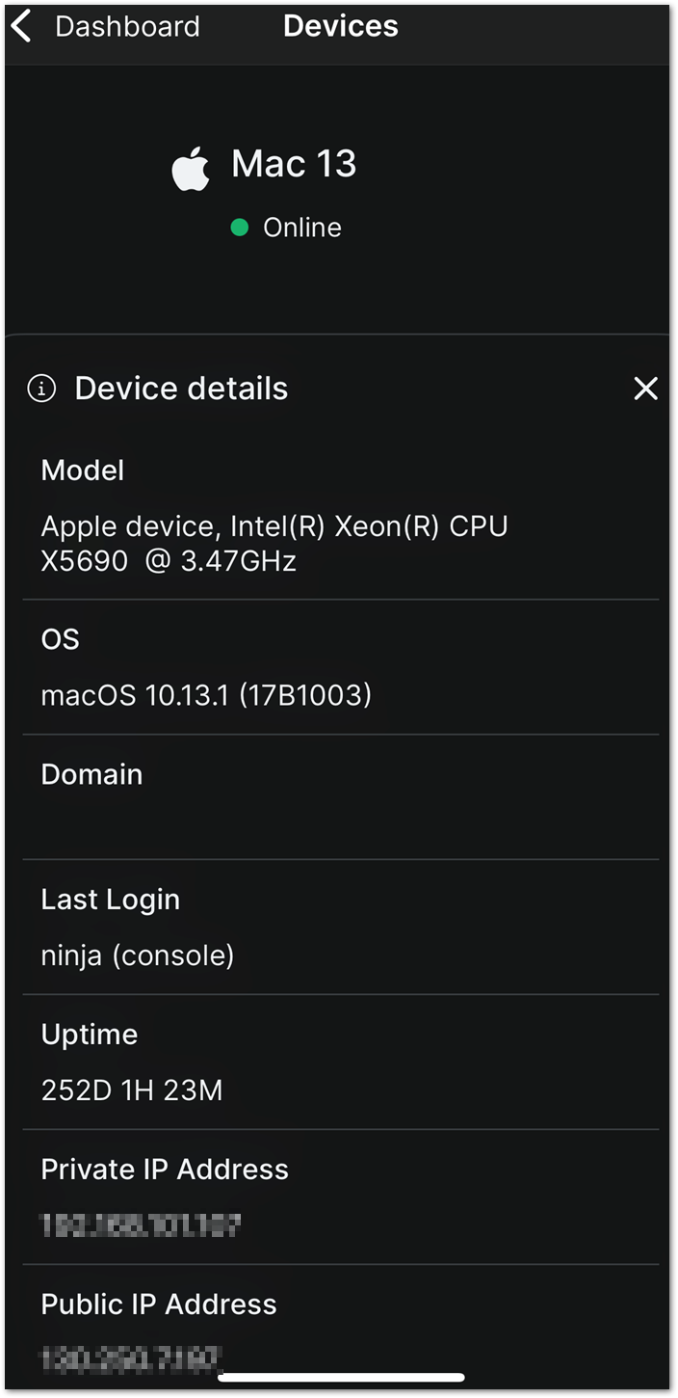Select the device name Mac 13
This screenshot has width=678, height=1398.
pyautogui.click(x=294, y=164)
